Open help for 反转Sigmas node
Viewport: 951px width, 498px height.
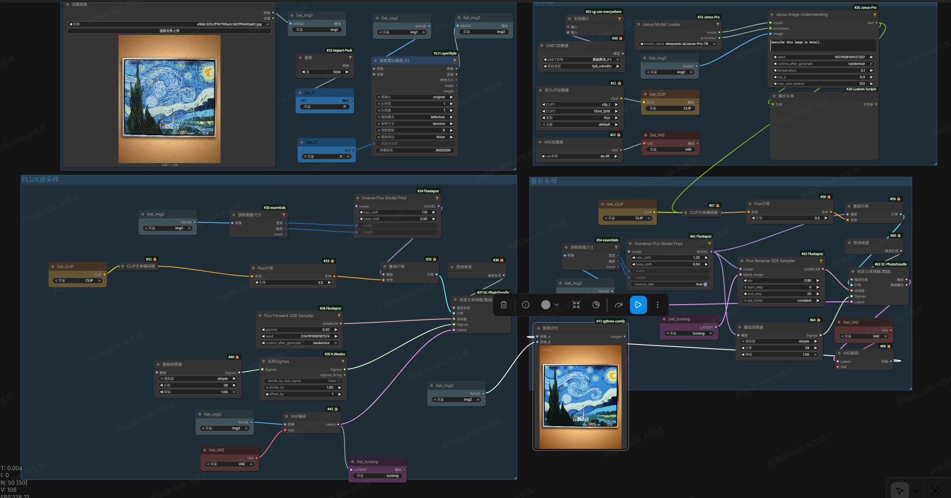pyautogui.click(x=343, y=362)
